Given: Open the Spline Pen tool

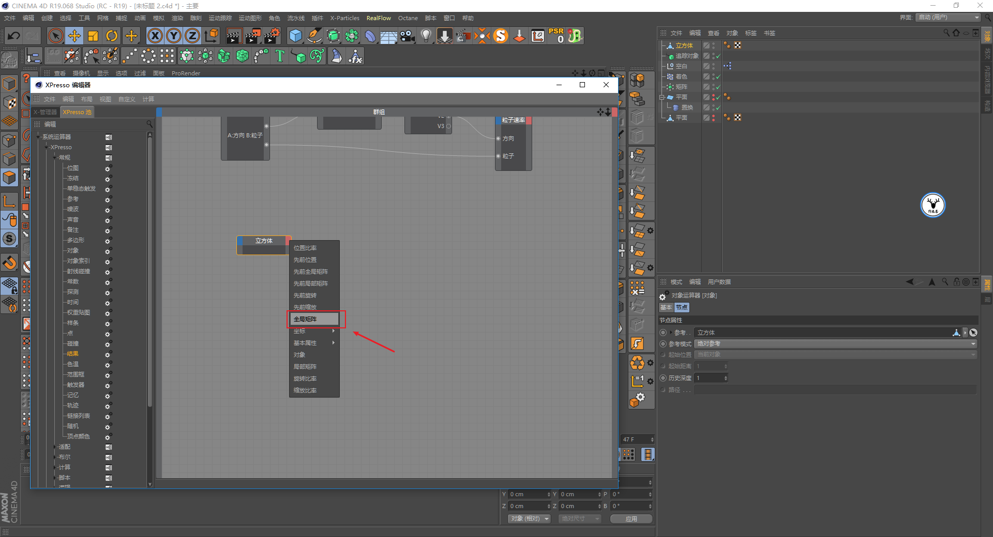Looking at the screenshot, I should (x=314, y=36).
